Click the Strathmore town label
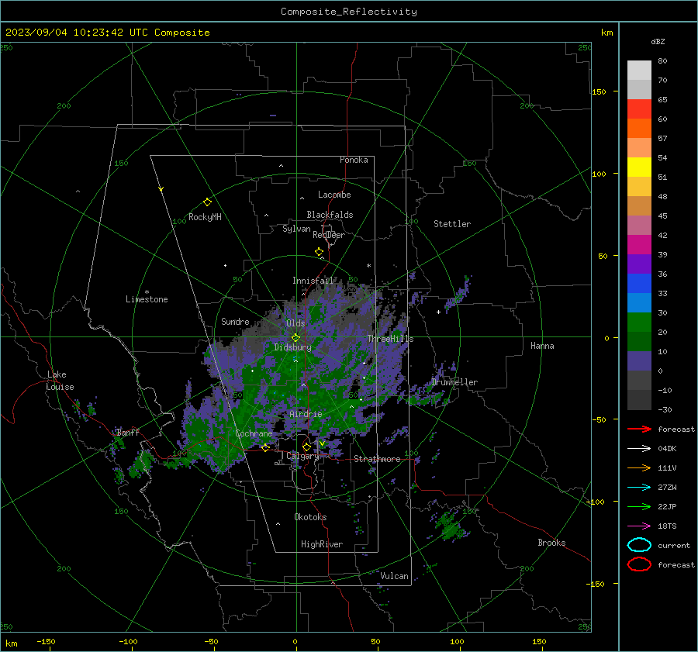The image size is (698, 652). [377, 459]
